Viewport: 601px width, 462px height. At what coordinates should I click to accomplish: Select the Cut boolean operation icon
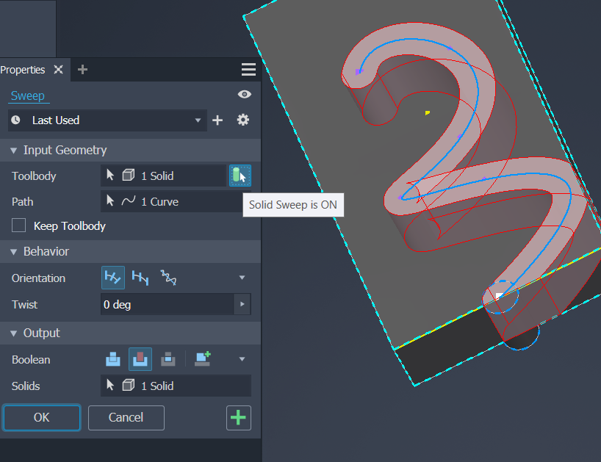(140, 359)
